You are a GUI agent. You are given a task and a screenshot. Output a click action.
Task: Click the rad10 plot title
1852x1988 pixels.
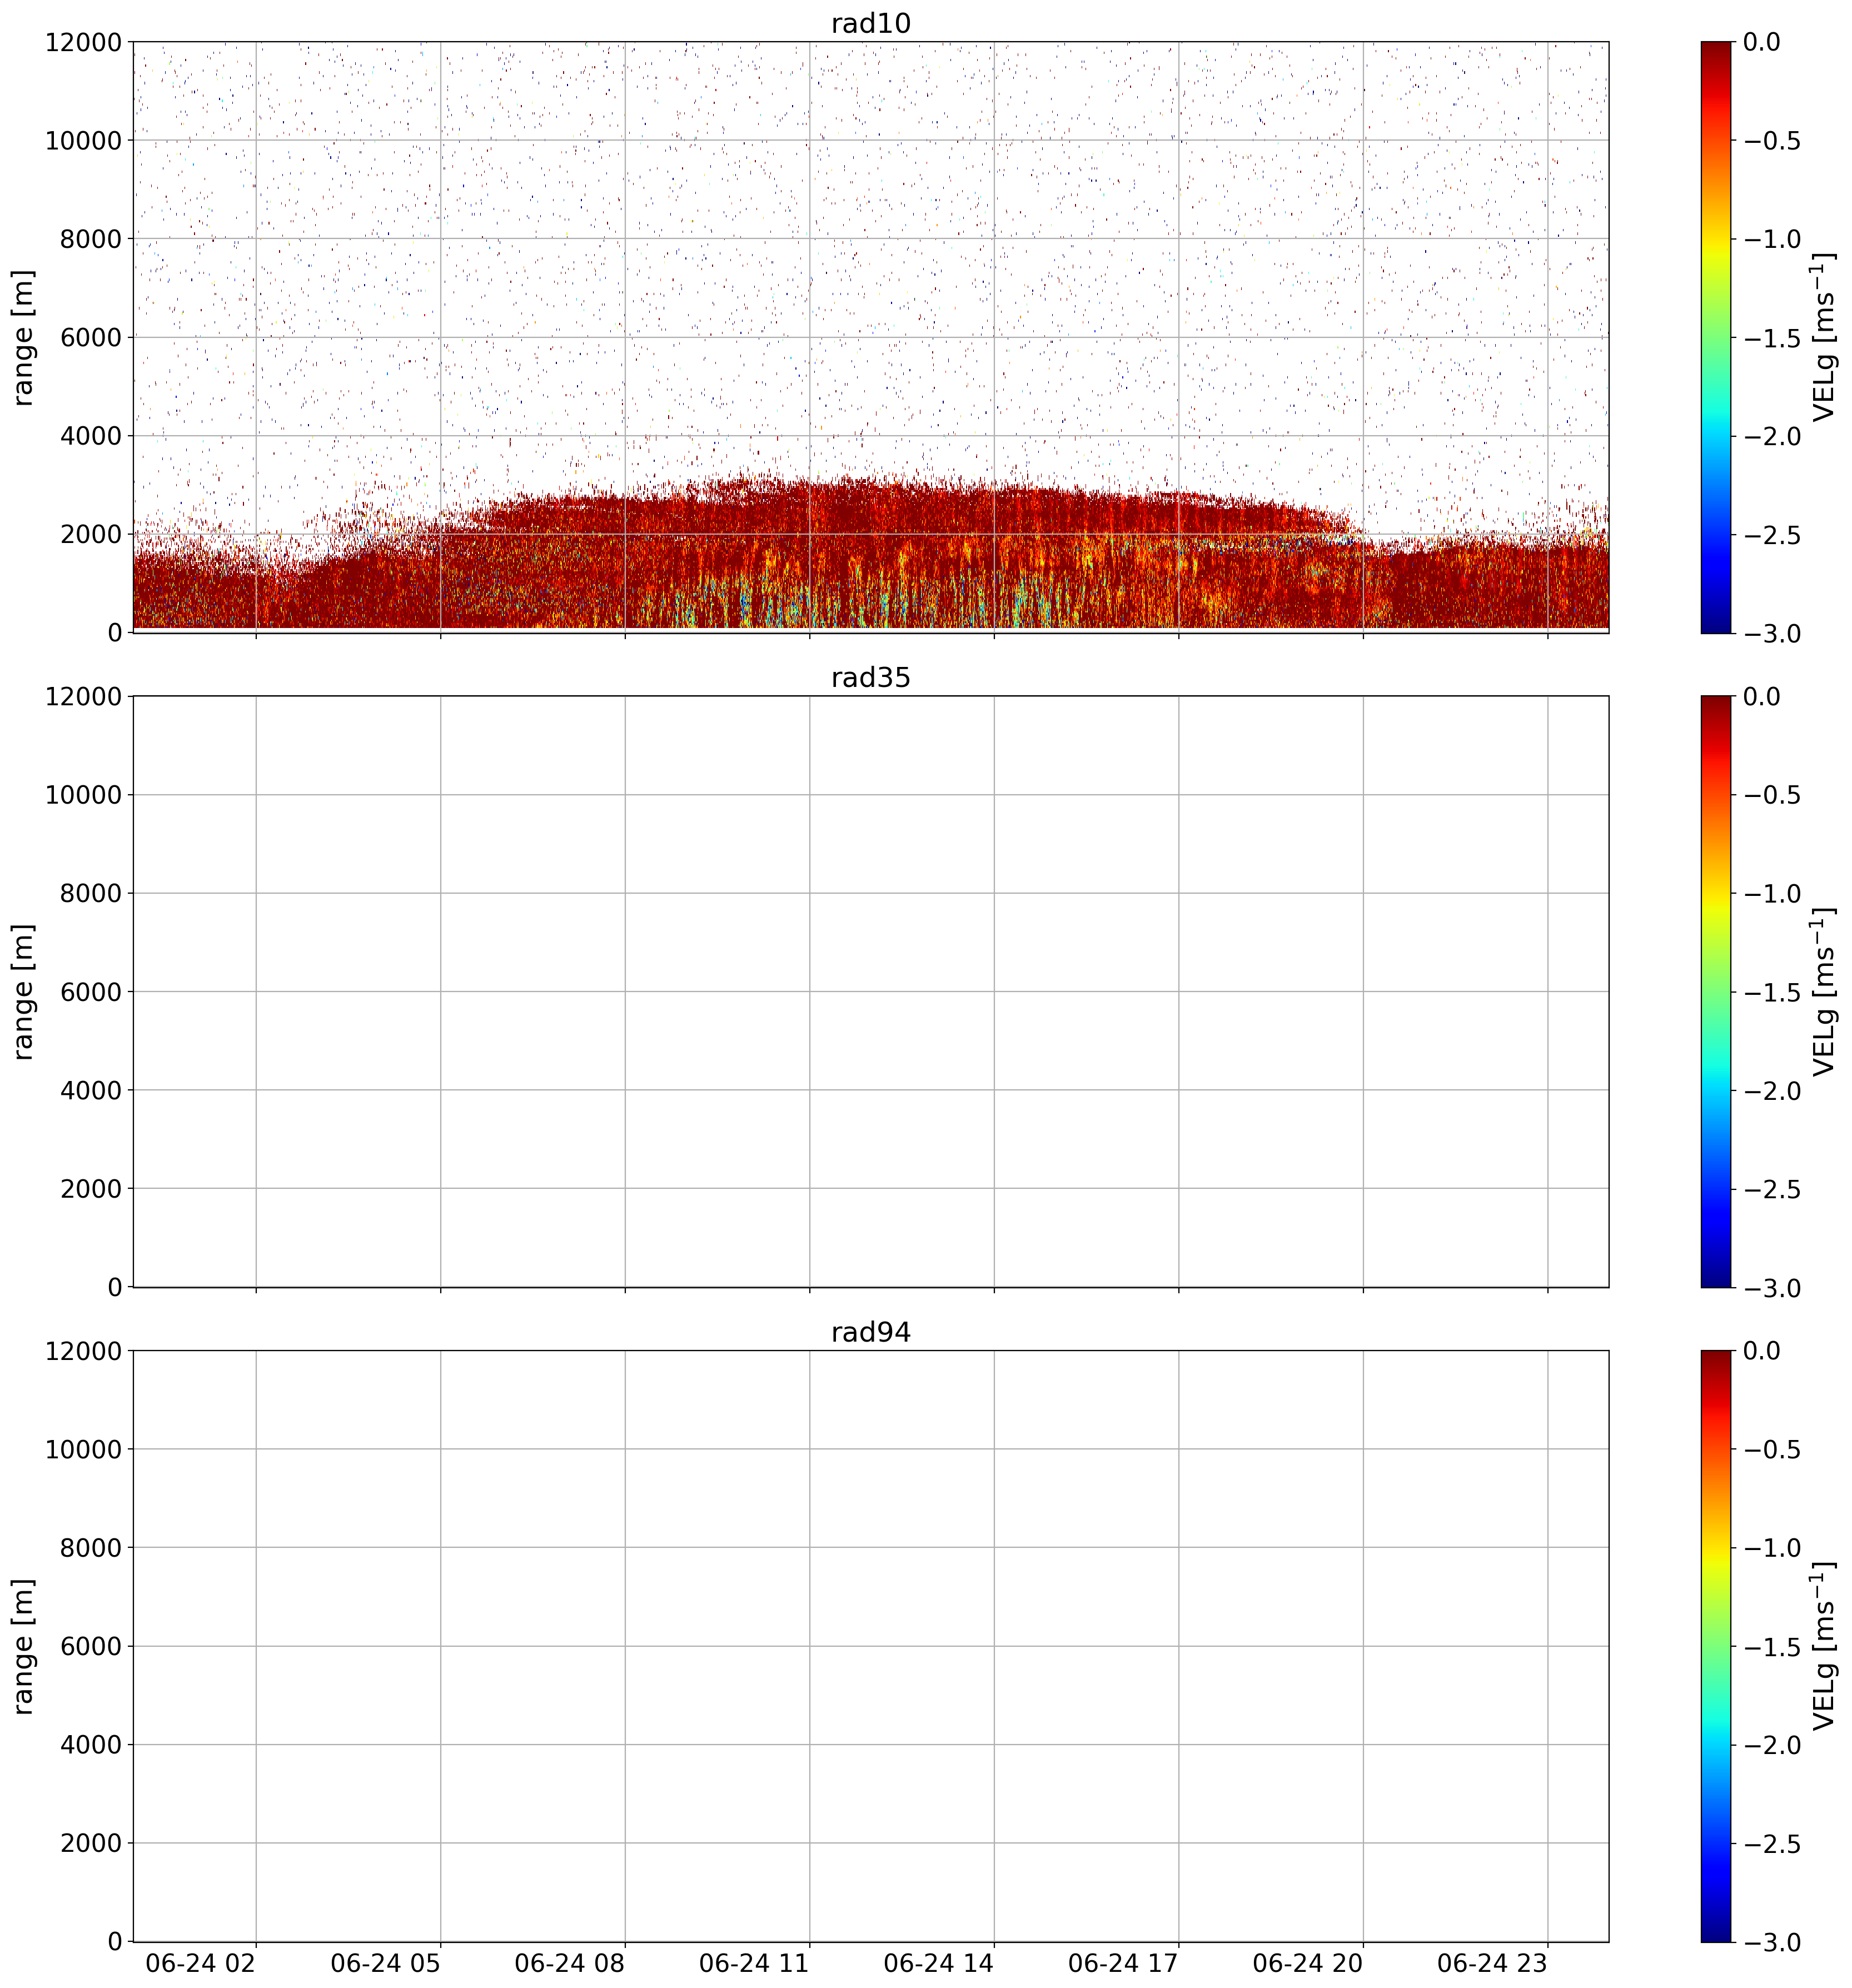pyautogui.click(x=870, y=23)
